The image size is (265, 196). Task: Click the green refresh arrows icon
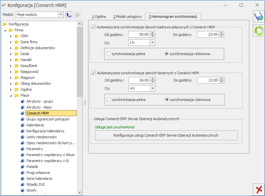(x=259, y=30)
